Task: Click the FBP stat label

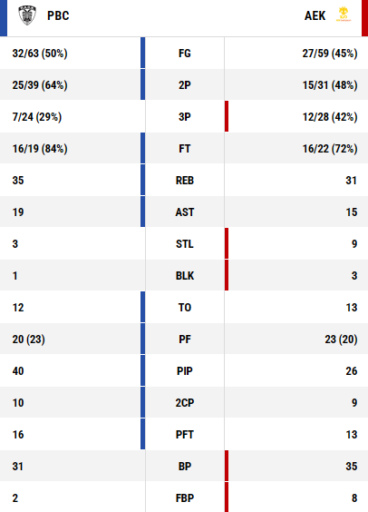Action: [185, 498]
